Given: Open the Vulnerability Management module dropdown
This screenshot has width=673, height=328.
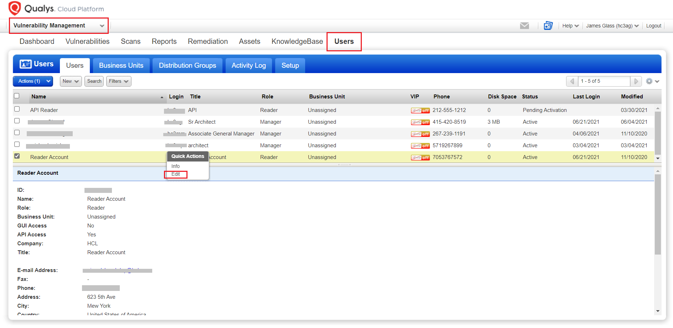Looking at the screenshot, I should 59,26.
